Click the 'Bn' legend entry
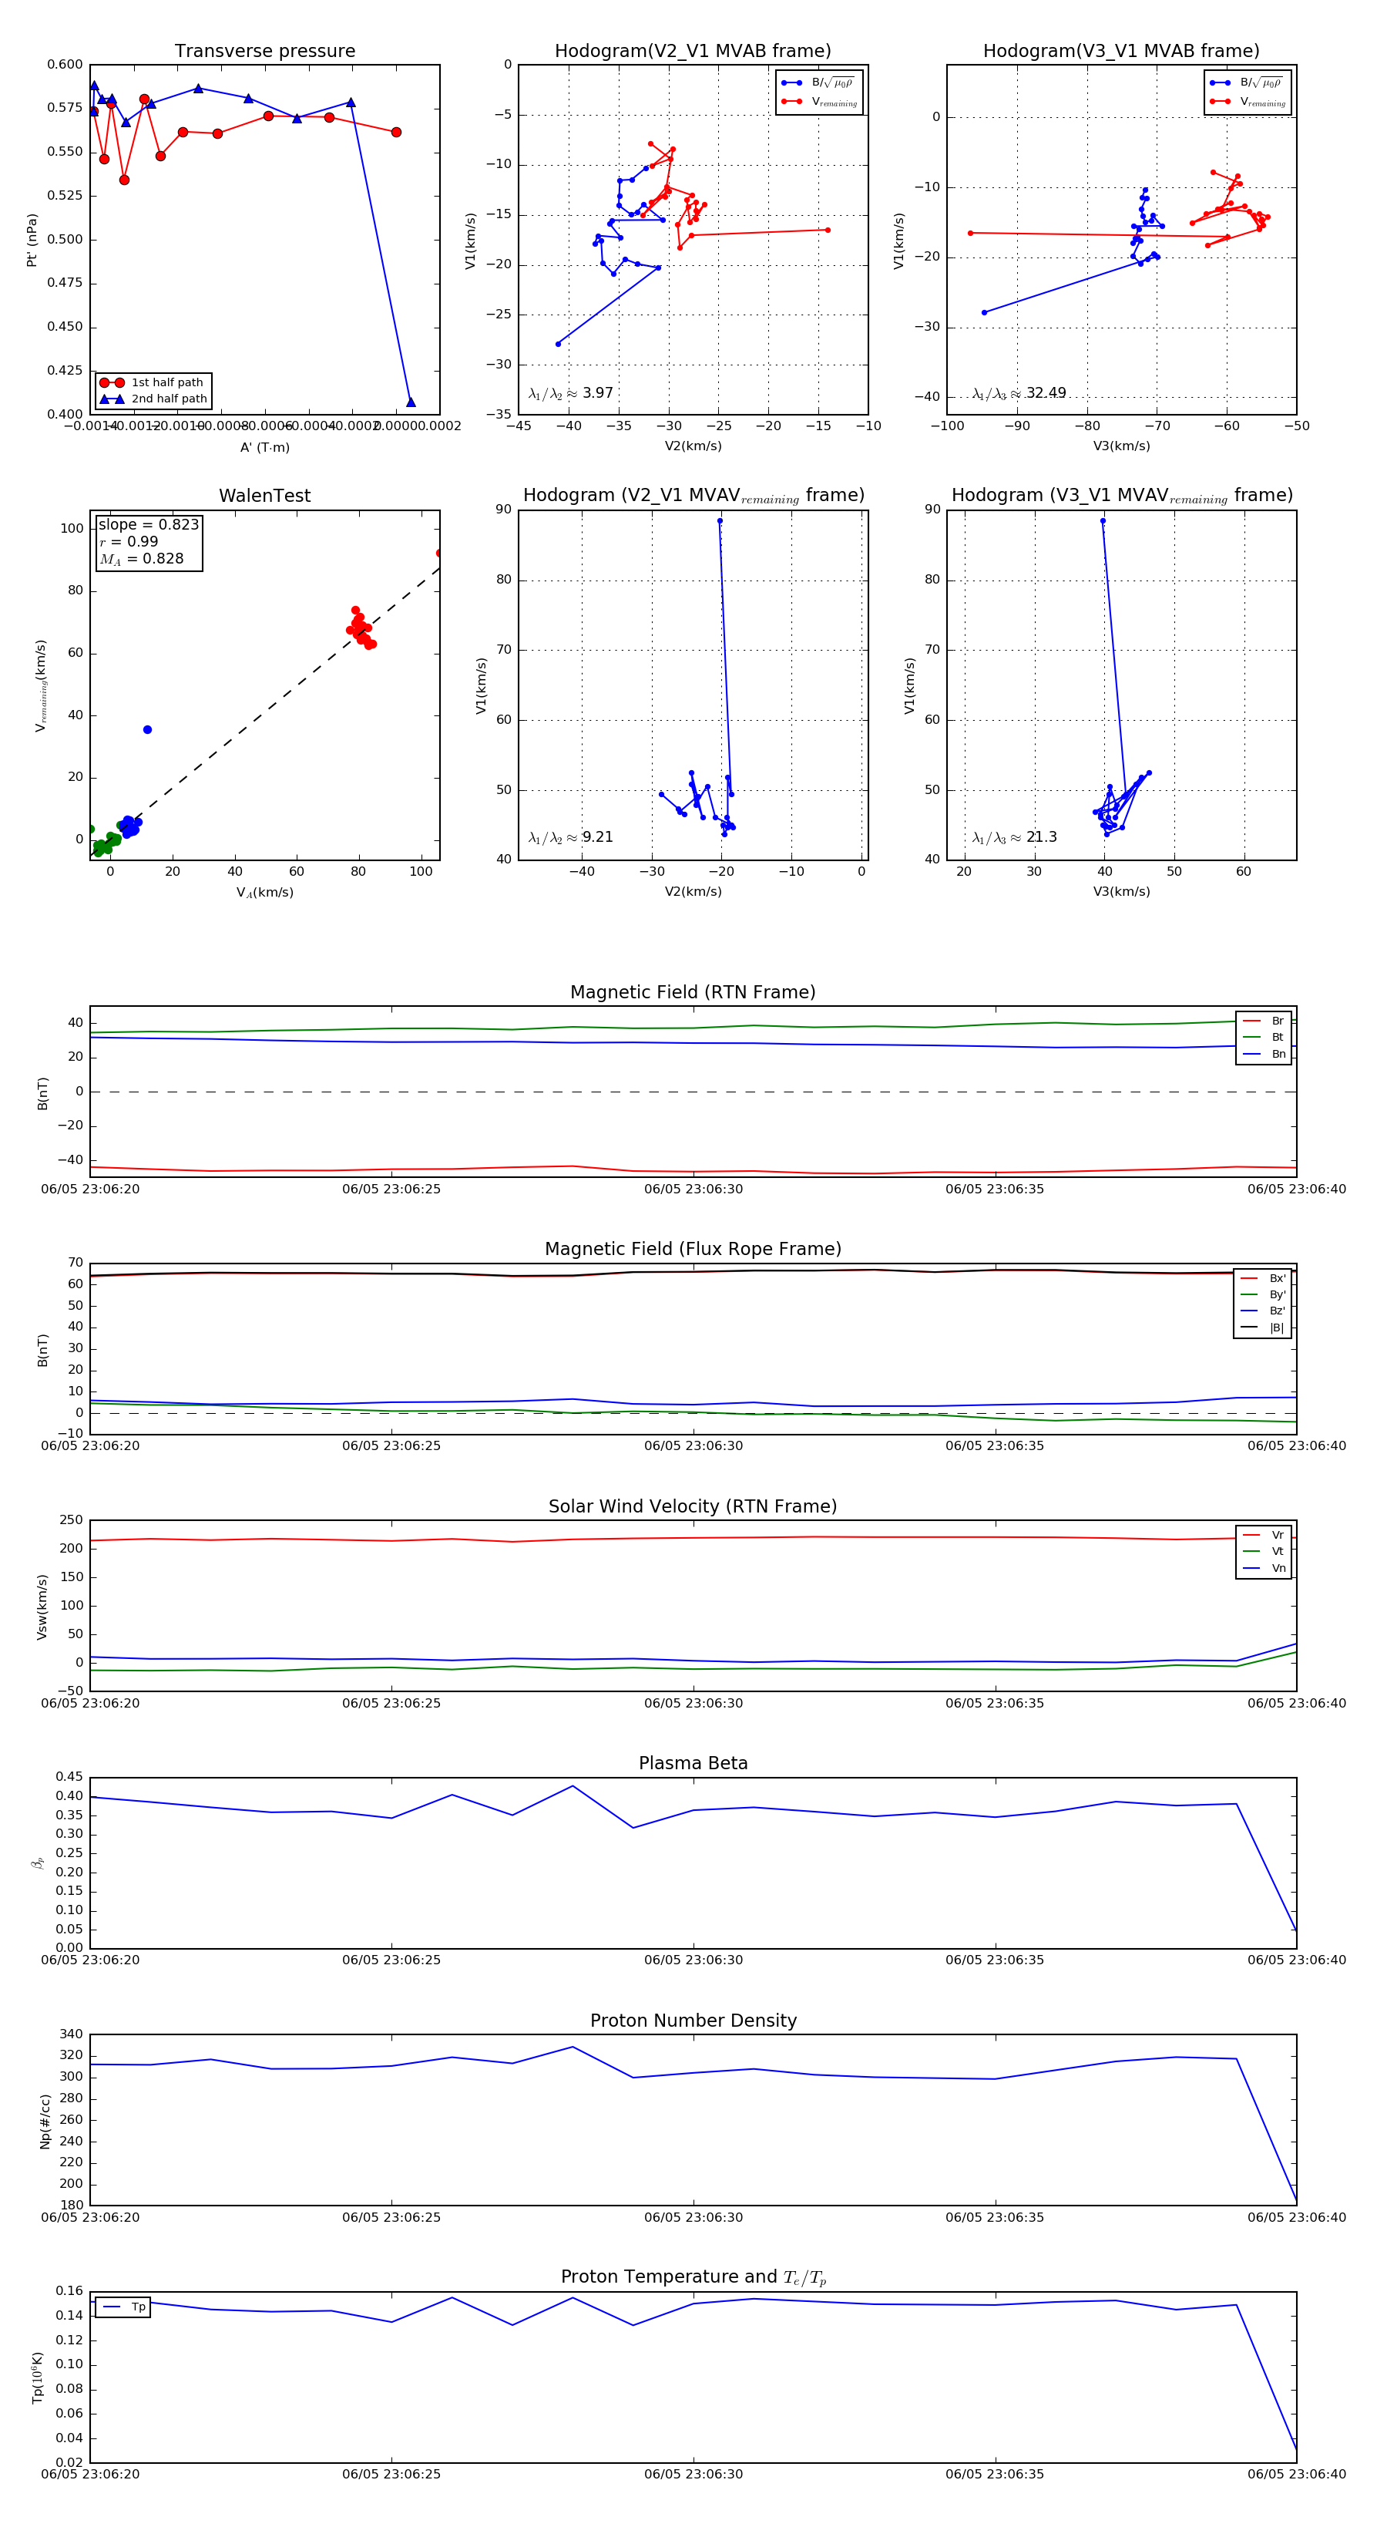The width and height of the screenshot is (1387, 2544). [1264, 1054]
